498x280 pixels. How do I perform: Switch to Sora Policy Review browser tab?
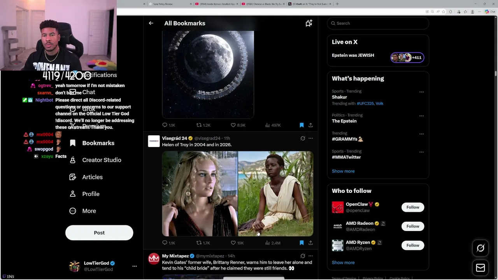(x=169, y=4)
